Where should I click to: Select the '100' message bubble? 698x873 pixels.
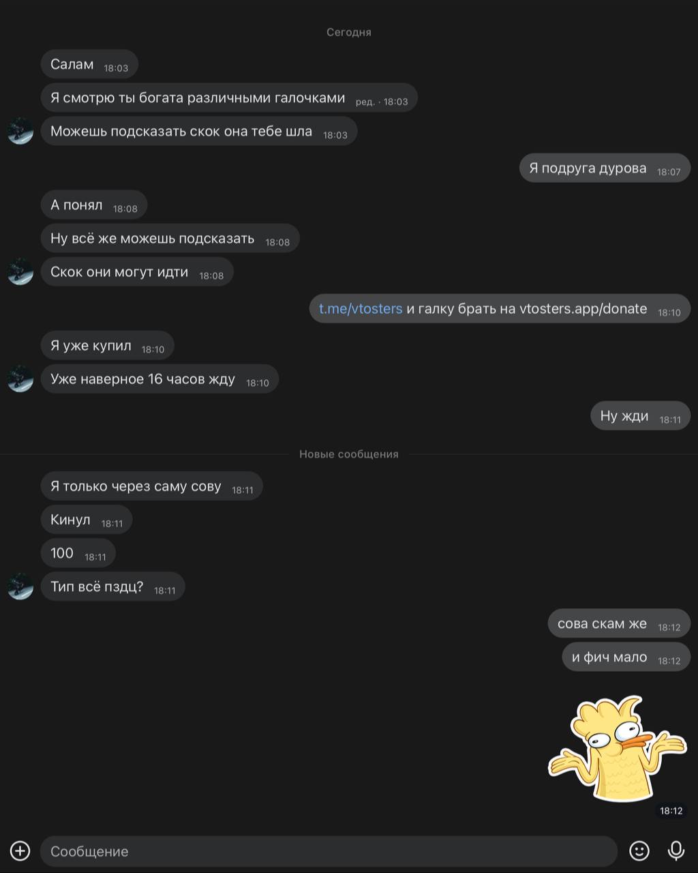[x=78, y=553]
